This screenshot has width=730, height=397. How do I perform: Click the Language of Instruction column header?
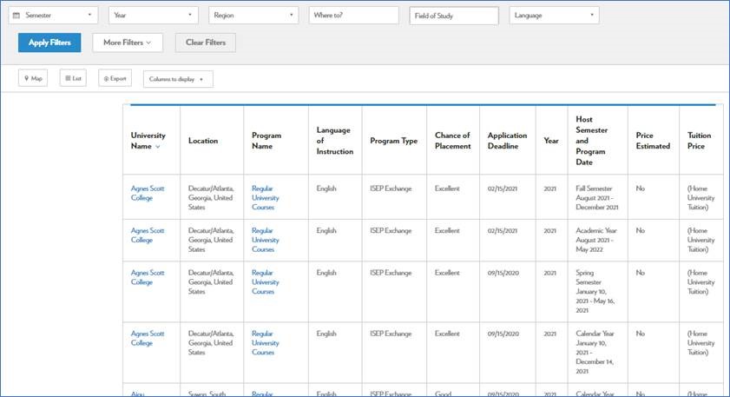click(335, 141)
